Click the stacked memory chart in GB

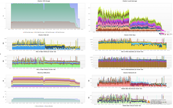46,81
